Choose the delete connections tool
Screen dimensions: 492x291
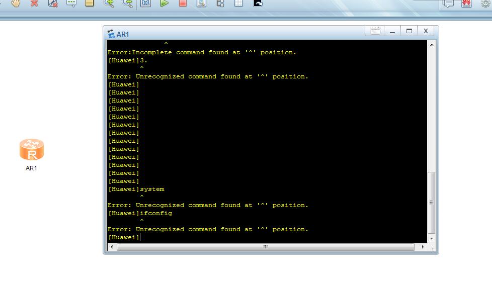click(x=53, y=4)
